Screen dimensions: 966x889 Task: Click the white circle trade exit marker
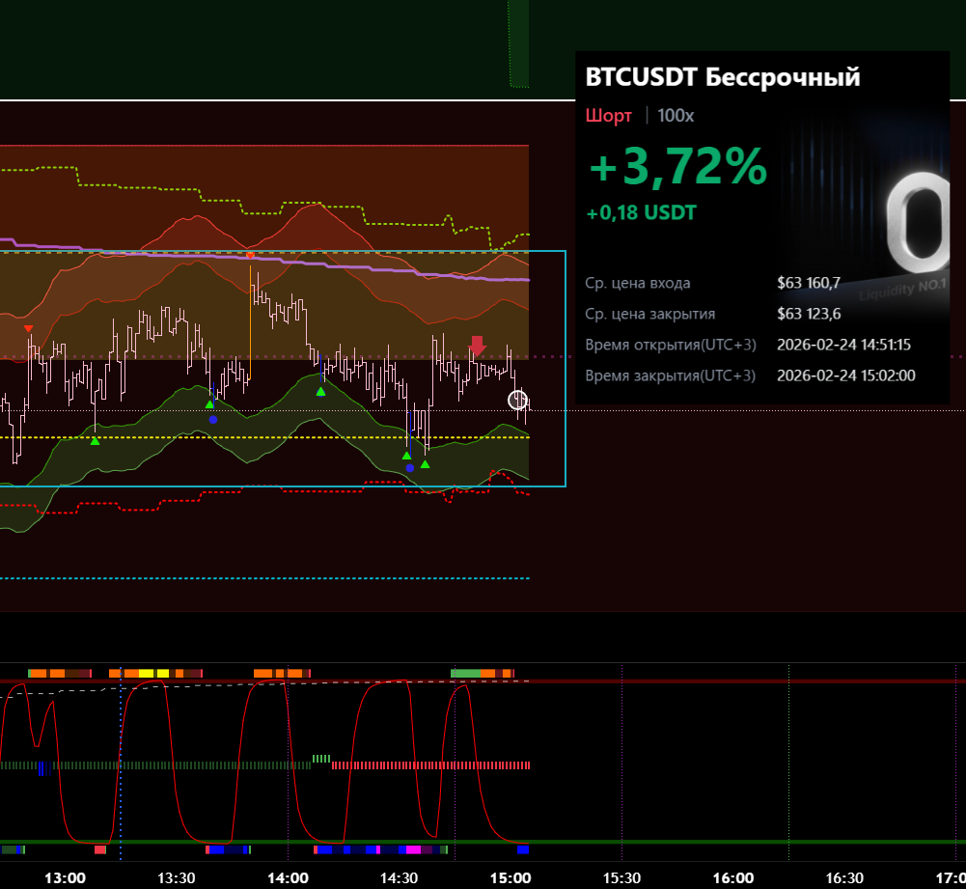(518, 400)
